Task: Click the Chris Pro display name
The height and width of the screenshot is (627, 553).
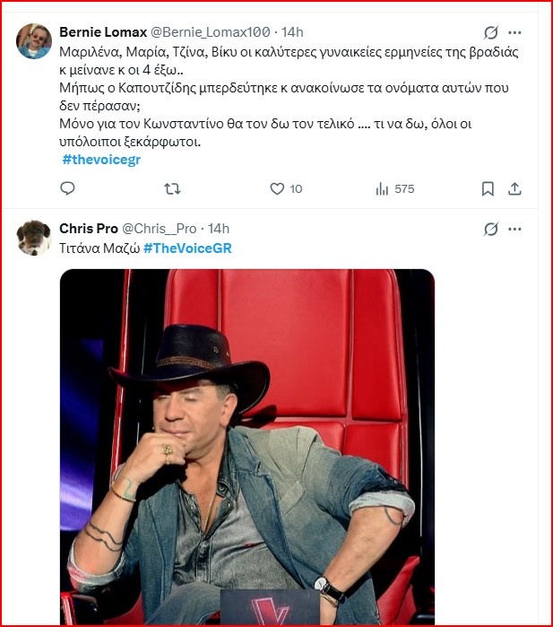Action: coord(88,229)
